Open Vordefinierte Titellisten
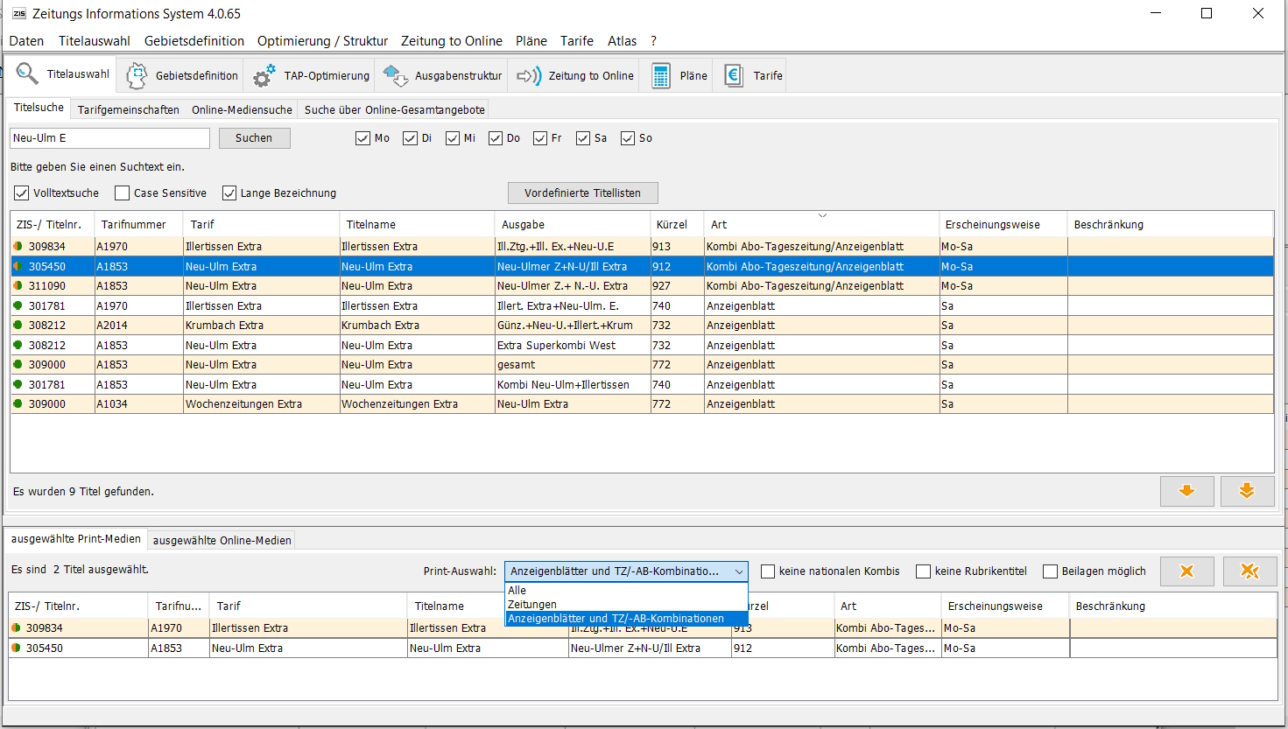The height and width of the screenshot is (729, 1288). tap(582, 193)
